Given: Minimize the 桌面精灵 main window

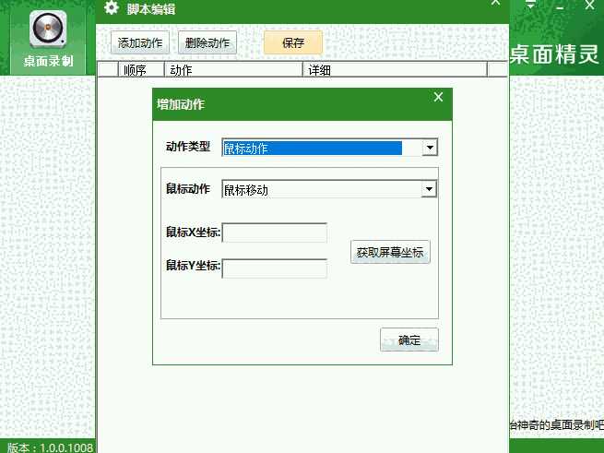Looking at the screenshot, I should click(560, 7).
